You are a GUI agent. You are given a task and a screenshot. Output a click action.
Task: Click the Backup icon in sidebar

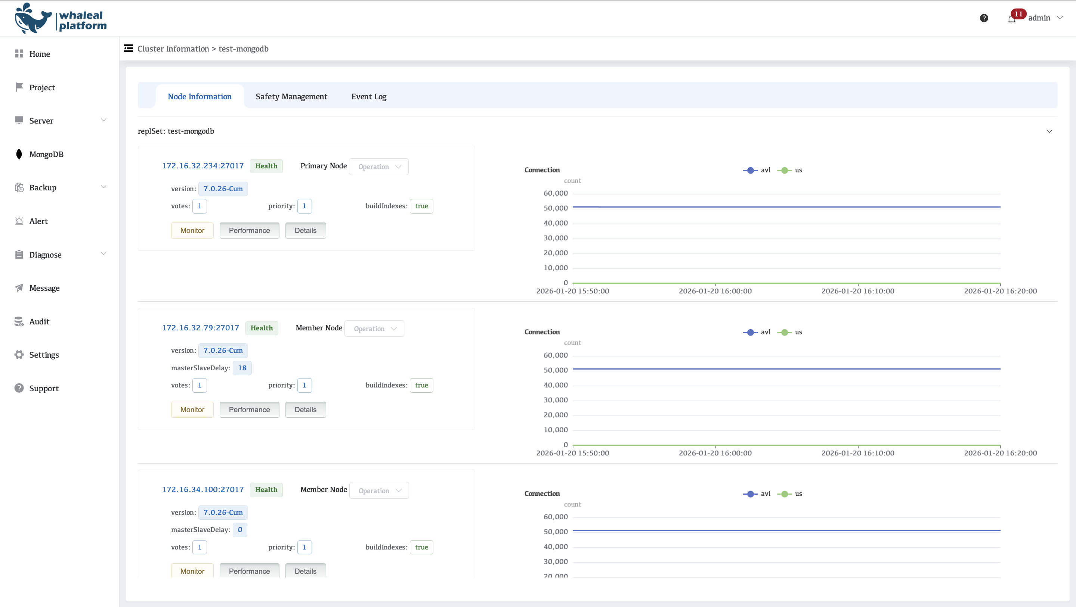click(x=19, y=187)
